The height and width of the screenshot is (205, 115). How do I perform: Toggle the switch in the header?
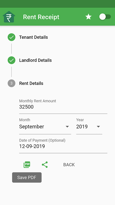click(105, 17)
